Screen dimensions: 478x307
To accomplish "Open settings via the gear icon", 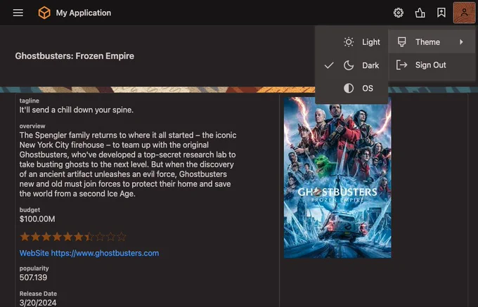I will 398,13.
